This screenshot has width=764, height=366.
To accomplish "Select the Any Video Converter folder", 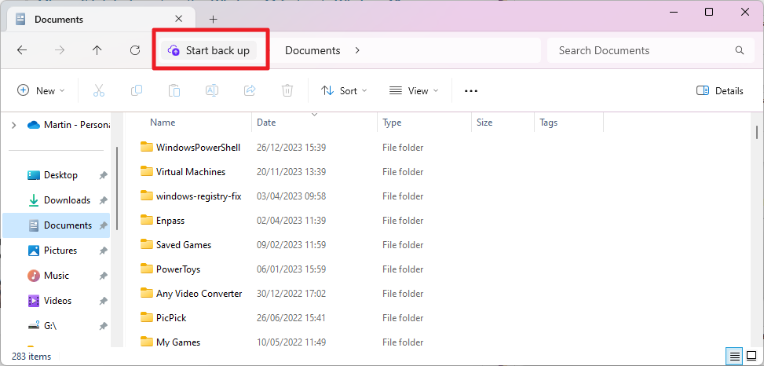I will click(x=199, y=294).
